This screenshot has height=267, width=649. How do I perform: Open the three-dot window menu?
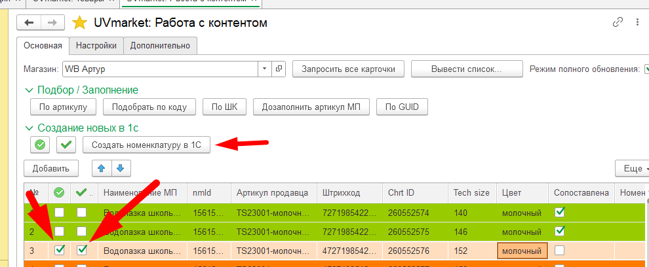pos(637,22)
